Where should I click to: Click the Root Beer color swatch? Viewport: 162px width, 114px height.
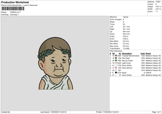click(x=116, y=58)
